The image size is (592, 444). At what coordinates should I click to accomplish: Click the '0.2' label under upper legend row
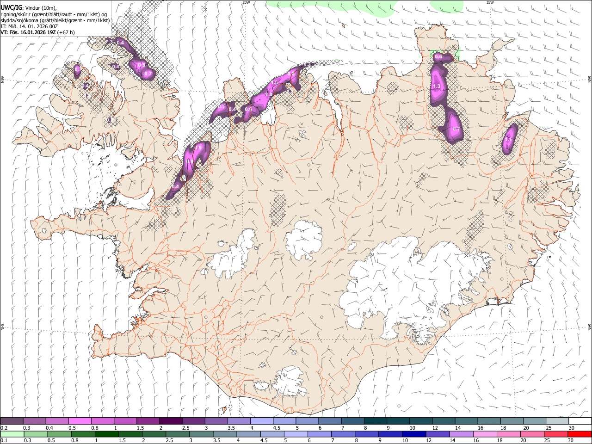pyautogui.click(x=4, y=427)
